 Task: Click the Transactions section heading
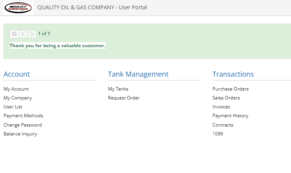point(233,74)
